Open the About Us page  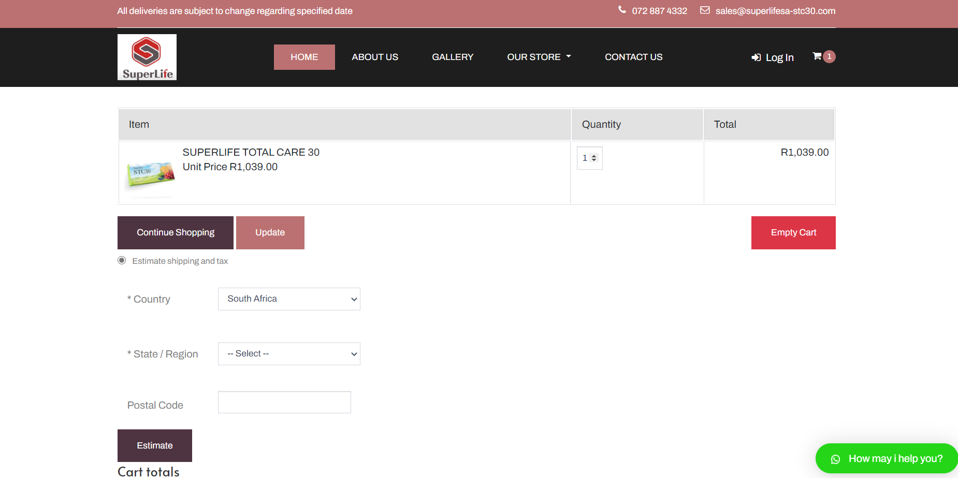375,57
